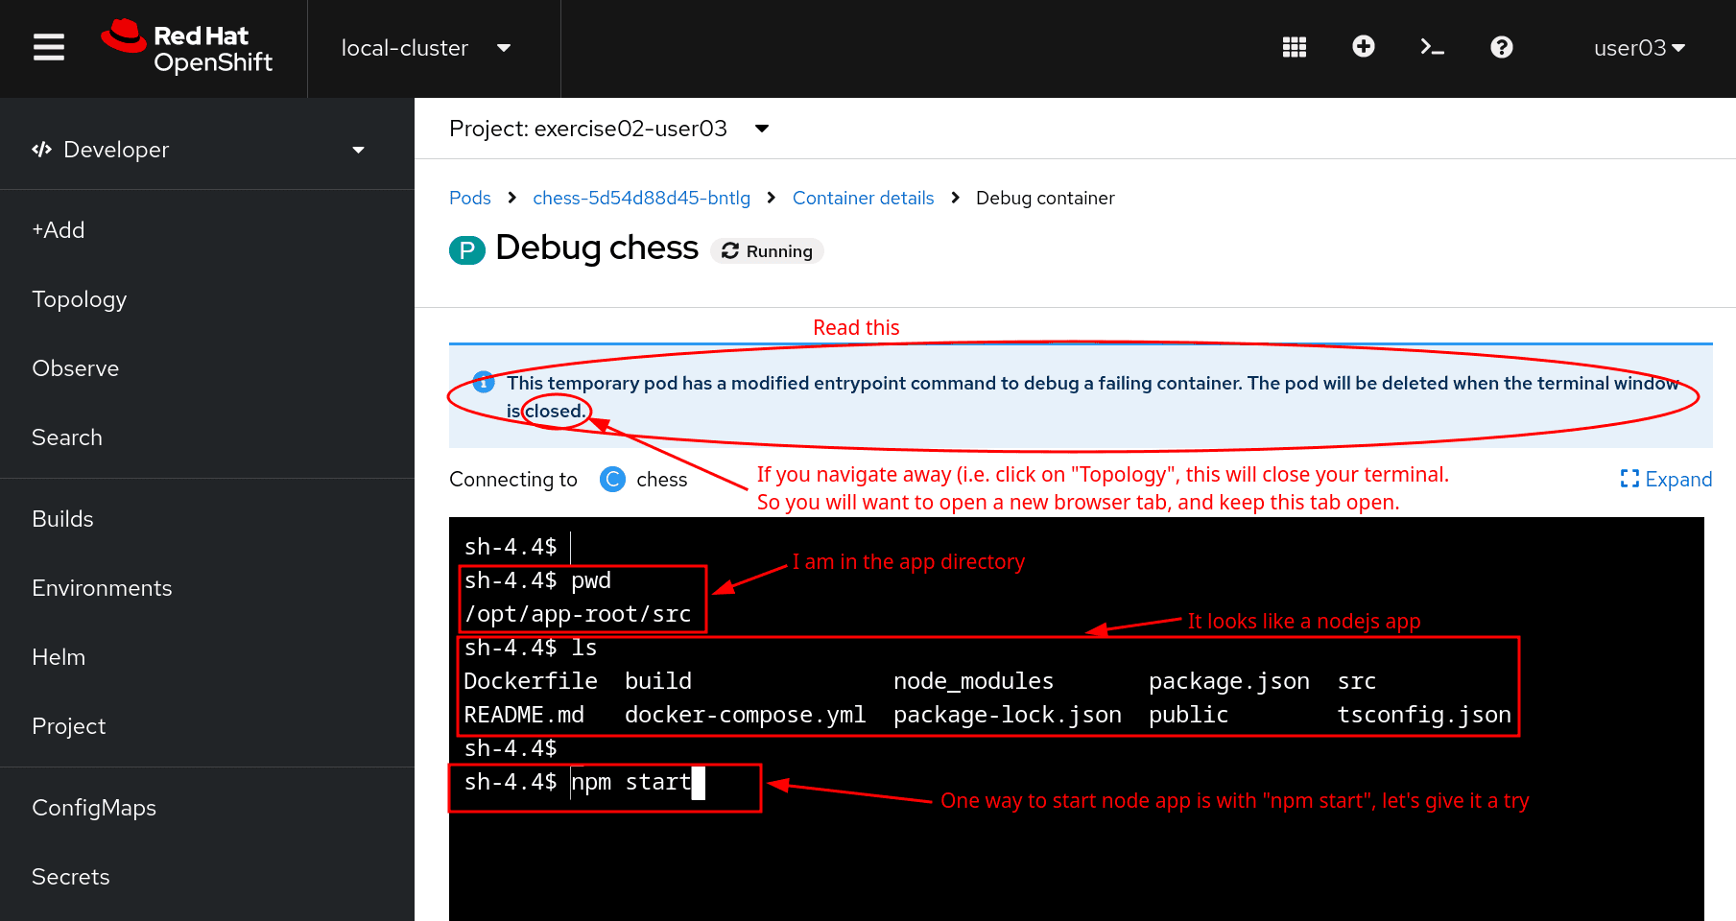Click Dockerfile in terminal listing
This screenshot has width=1736, height=921.
click(x=531, y=681)
